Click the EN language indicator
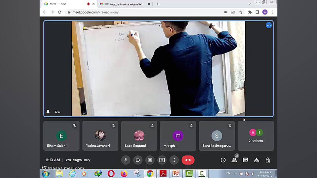The image size is (317, 178). [228, 173]
